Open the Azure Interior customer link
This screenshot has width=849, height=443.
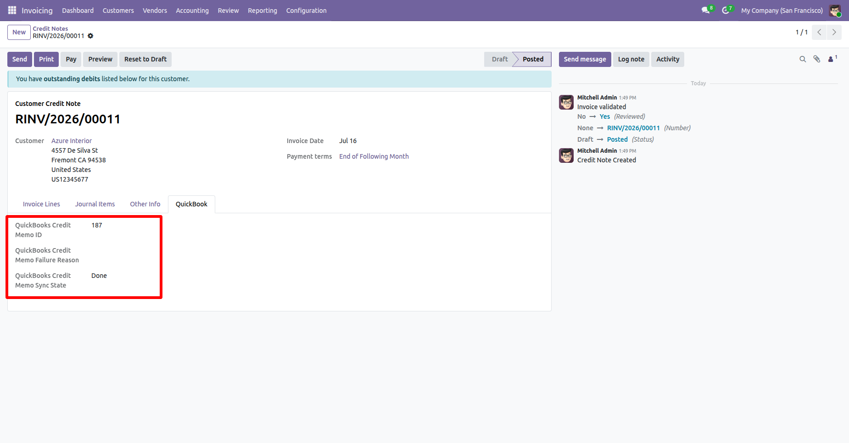pos(72,141)
